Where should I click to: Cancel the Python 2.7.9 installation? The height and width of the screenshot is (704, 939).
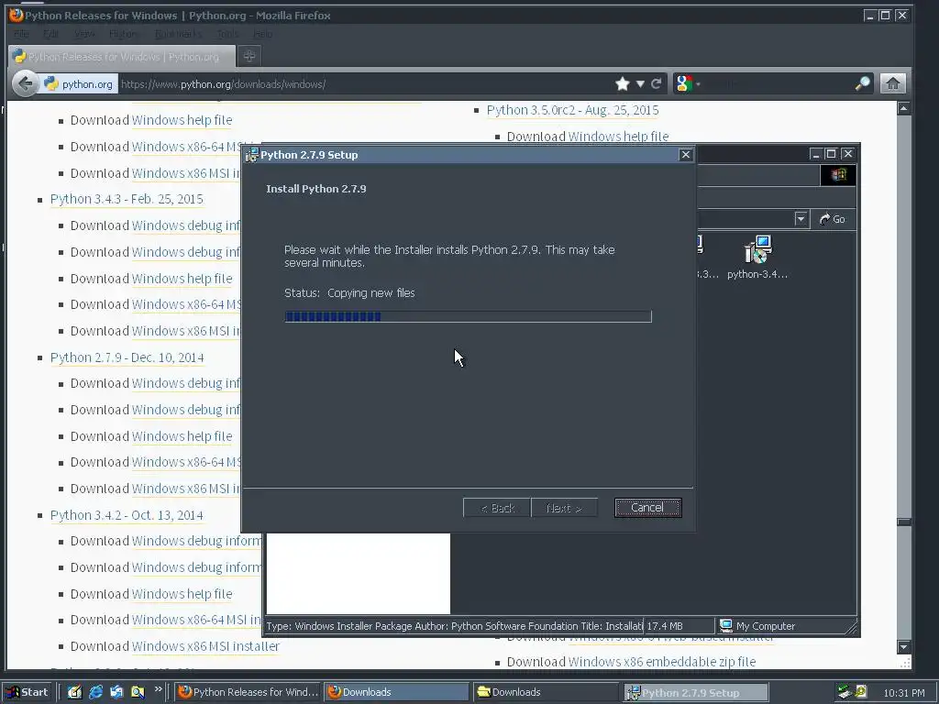pyautogui.click(x=647, y=508)
